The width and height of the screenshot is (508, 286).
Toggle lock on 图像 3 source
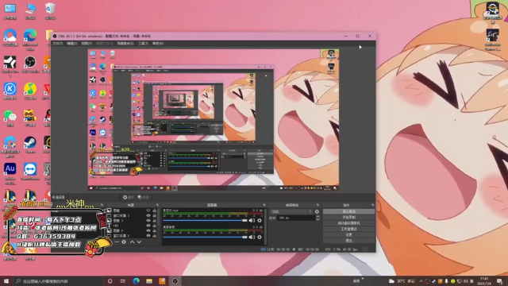[155, 221]
